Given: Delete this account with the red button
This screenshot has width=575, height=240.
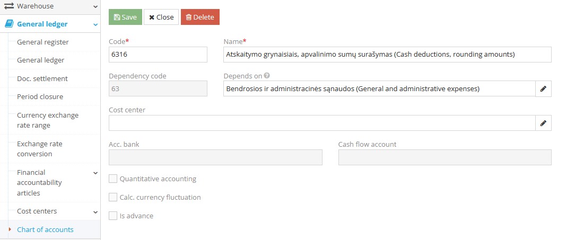Looking at the screenshot, I should tap(200, 17).
